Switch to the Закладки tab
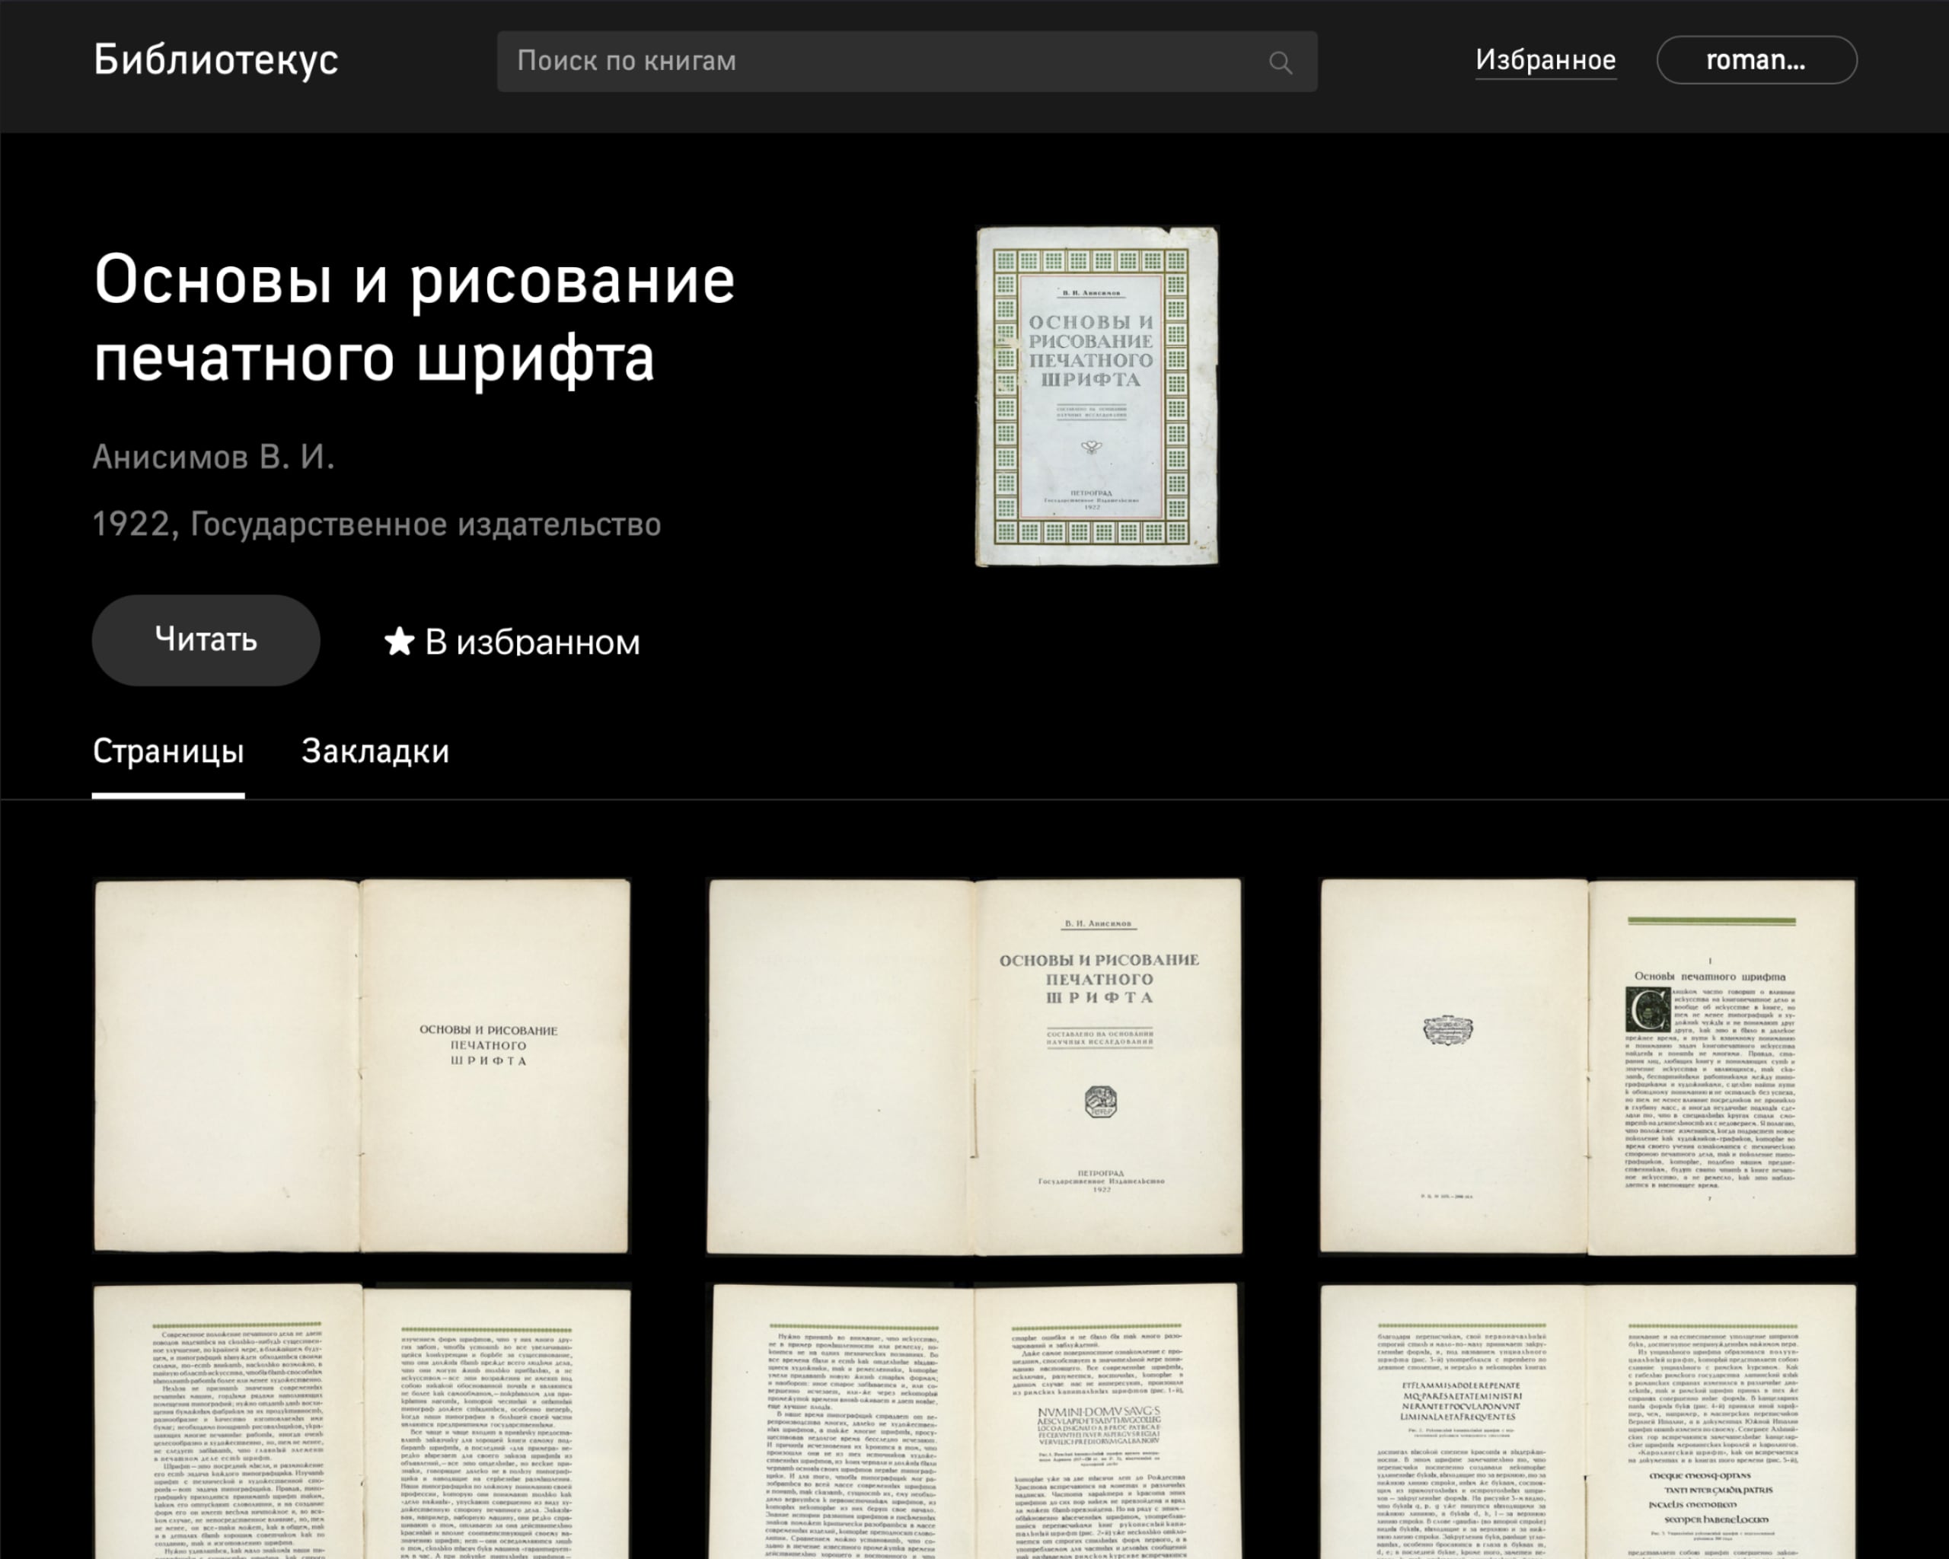This screenshot has width=1949, height=1559. [375, 751]
